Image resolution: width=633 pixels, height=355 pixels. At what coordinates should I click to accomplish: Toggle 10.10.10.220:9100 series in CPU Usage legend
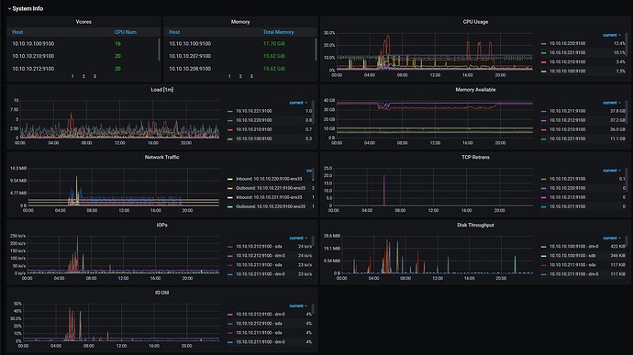pyautogui.click(x=567, y=43)
